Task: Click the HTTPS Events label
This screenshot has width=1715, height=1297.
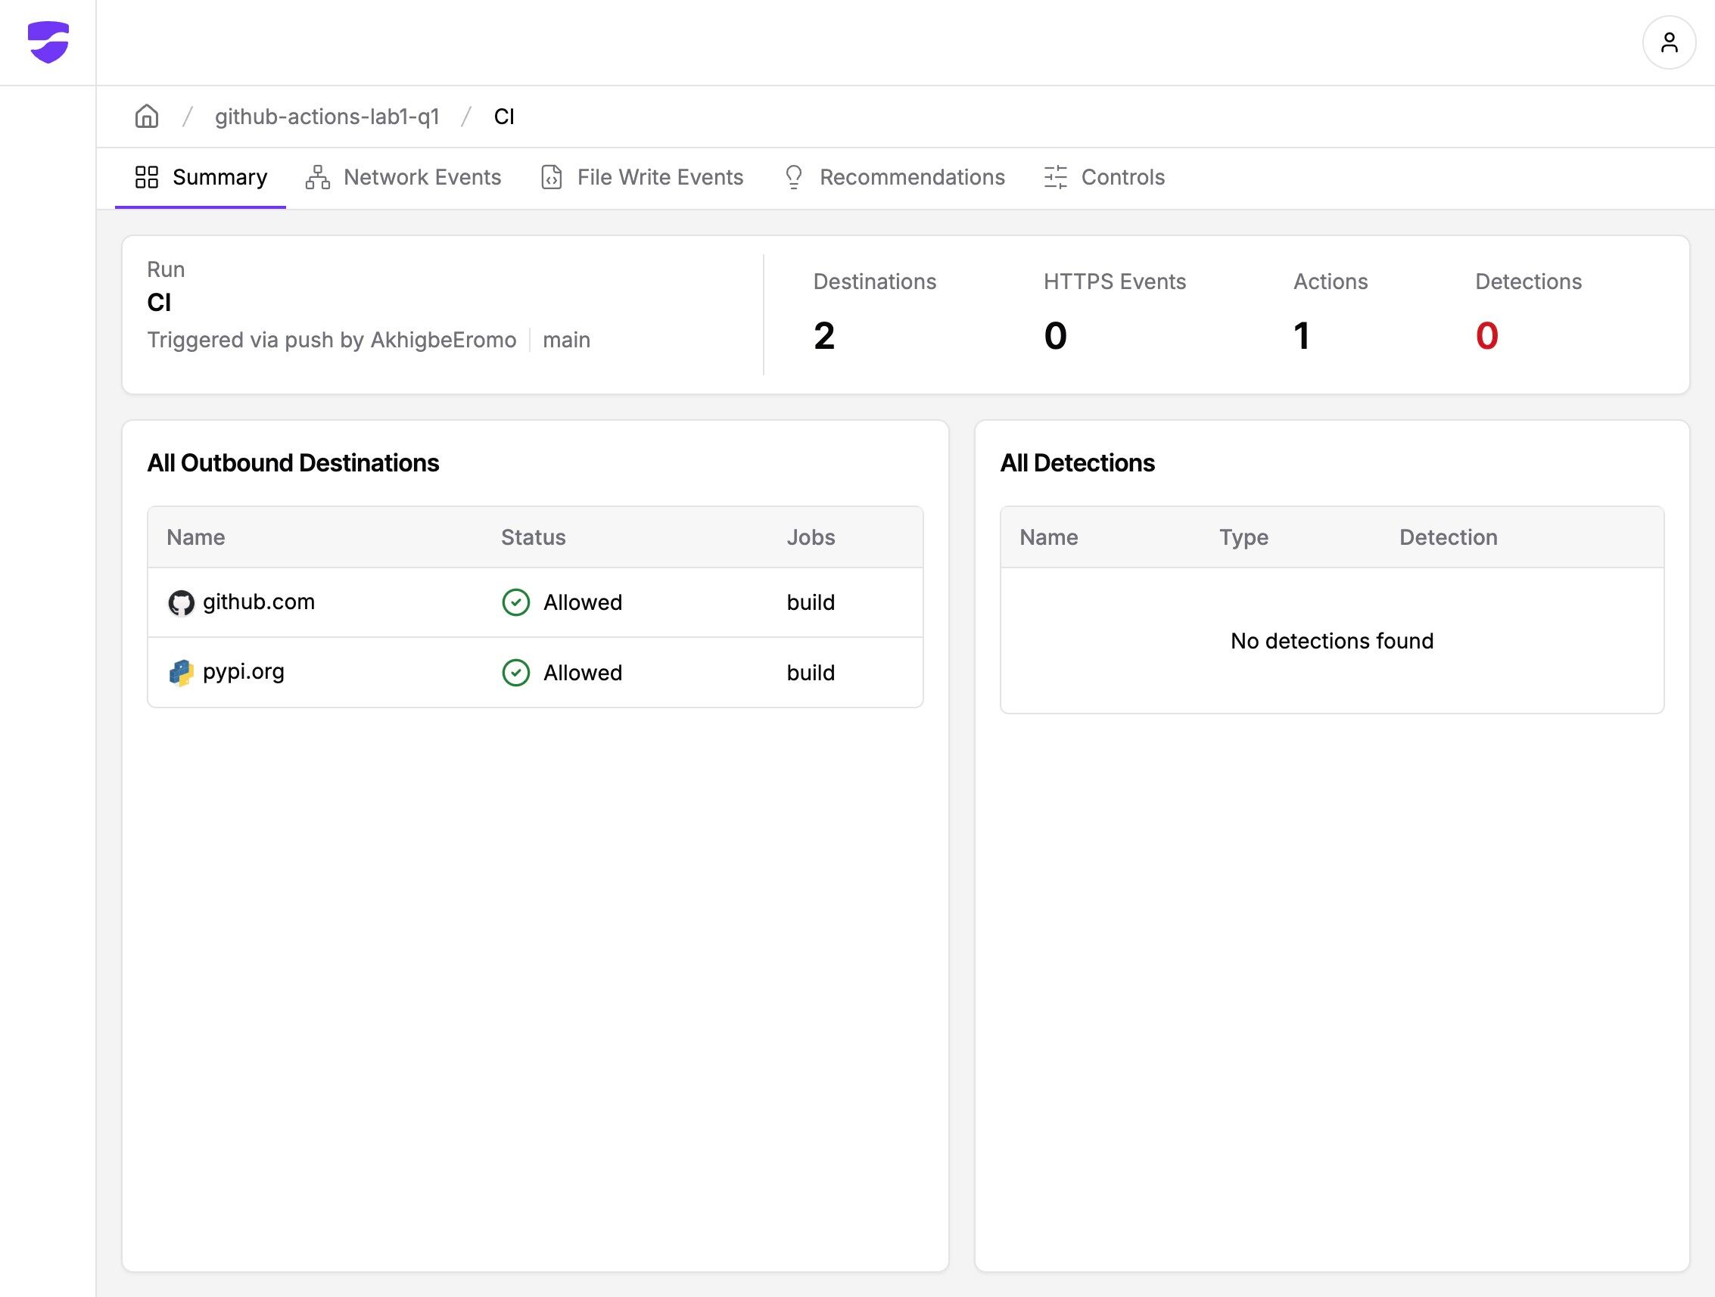Action: tap(1115, 281)
